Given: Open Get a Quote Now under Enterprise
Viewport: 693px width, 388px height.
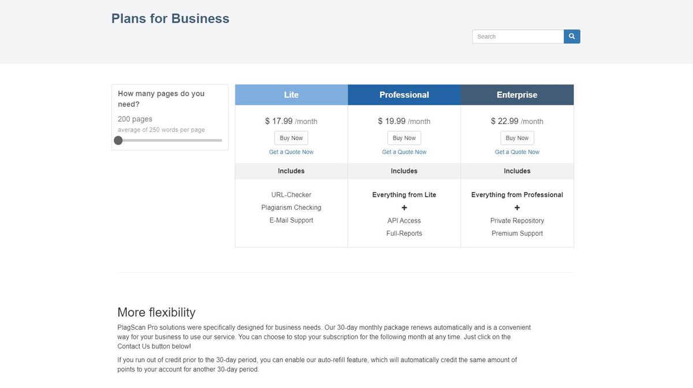Looking at the screenshot, I should click(517, 152).
